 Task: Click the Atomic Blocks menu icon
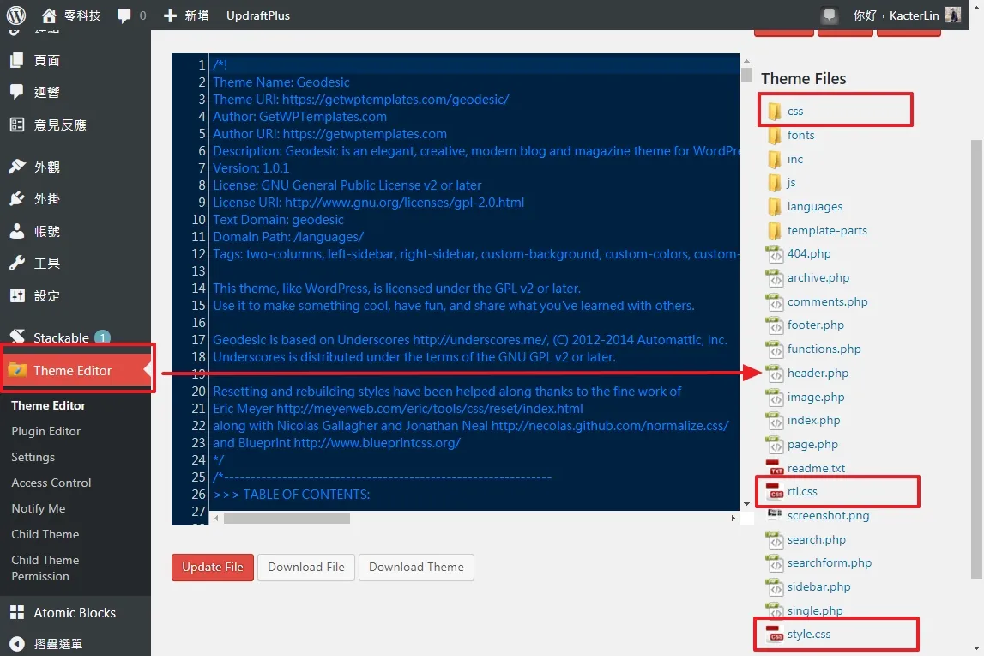(17, 613)
